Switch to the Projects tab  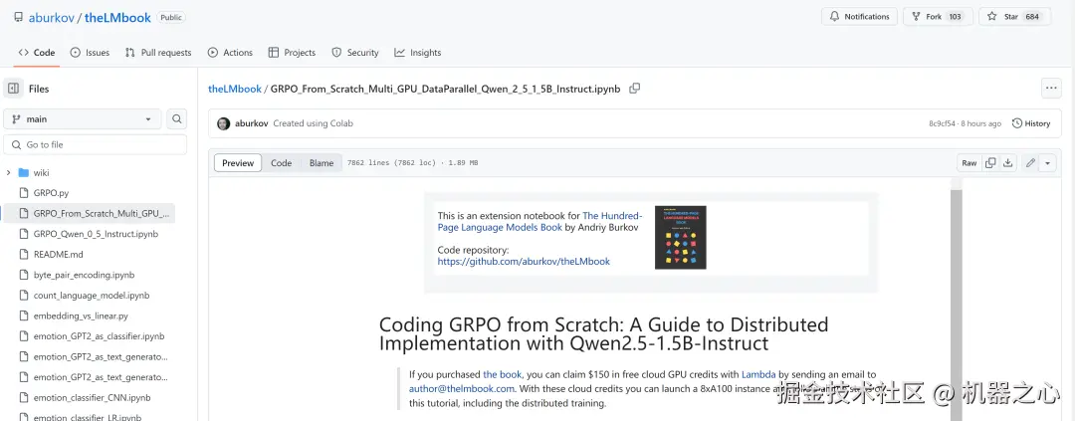pos(292,52)
